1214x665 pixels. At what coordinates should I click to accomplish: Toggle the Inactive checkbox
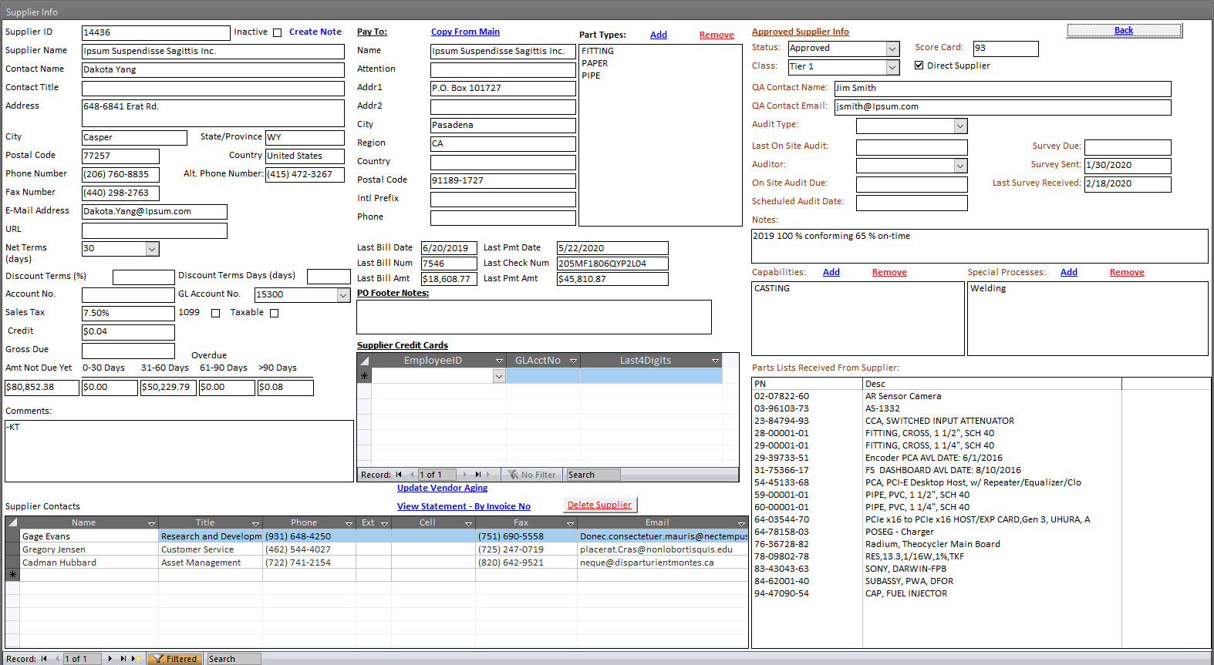278,33
